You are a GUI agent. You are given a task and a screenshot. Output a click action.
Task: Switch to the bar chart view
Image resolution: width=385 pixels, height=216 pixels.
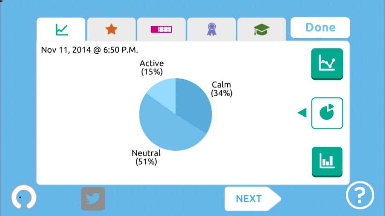point(327,162)
